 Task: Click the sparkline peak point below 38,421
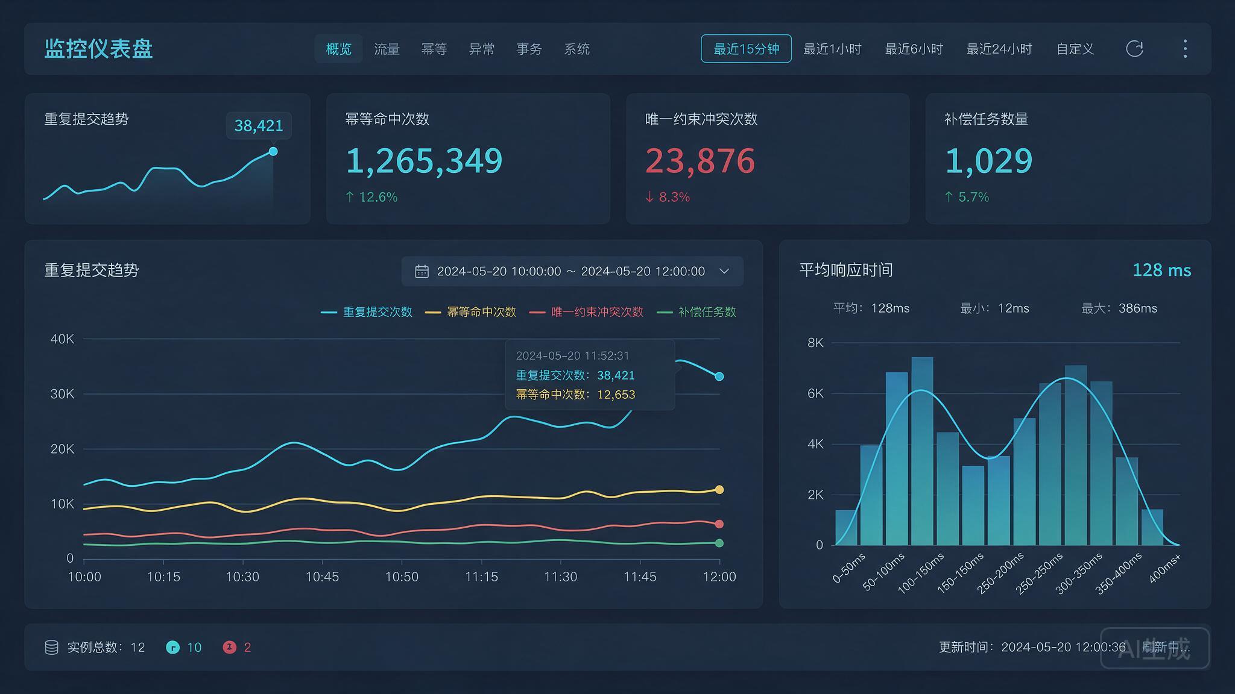(x=273, y=151)
